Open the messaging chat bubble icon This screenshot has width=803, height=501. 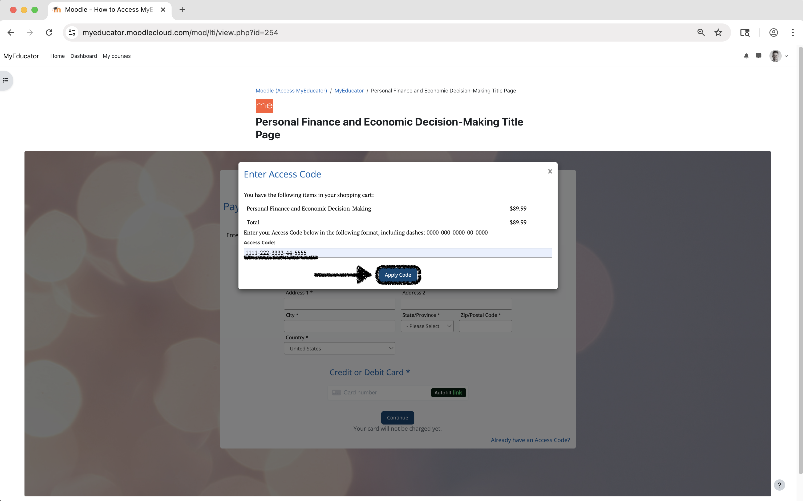(x=759, y=56)
